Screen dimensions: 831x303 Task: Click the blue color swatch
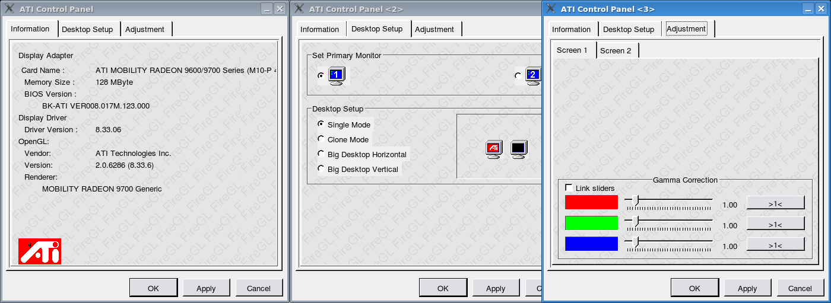591,244
